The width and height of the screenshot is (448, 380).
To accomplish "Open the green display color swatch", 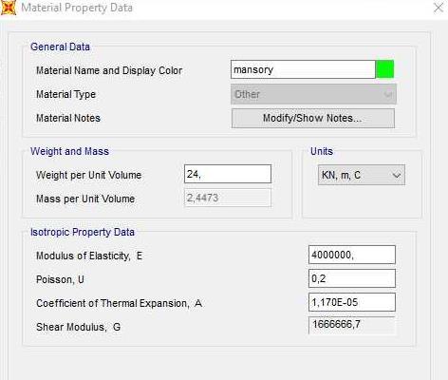I will 384,69.
